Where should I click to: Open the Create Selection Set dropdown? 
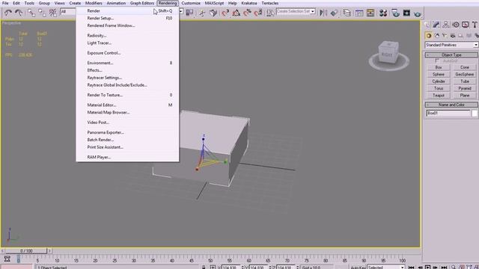click(x=313, y=12)
